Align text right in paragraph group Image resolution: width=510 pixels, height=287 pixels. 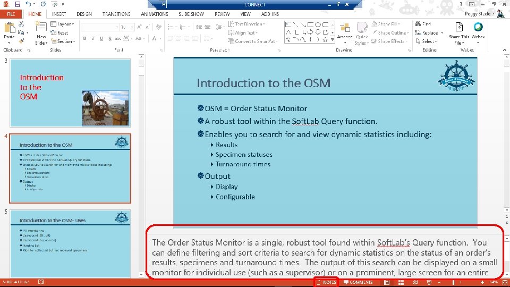(186, 38)
